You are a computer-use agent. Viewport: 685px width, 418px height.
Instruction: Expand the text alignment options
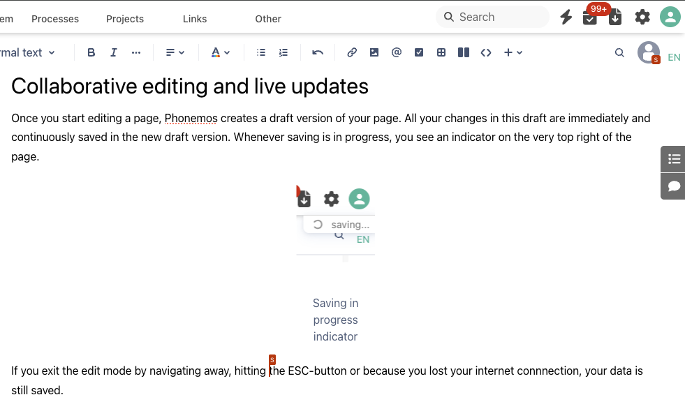pos(175,52)
